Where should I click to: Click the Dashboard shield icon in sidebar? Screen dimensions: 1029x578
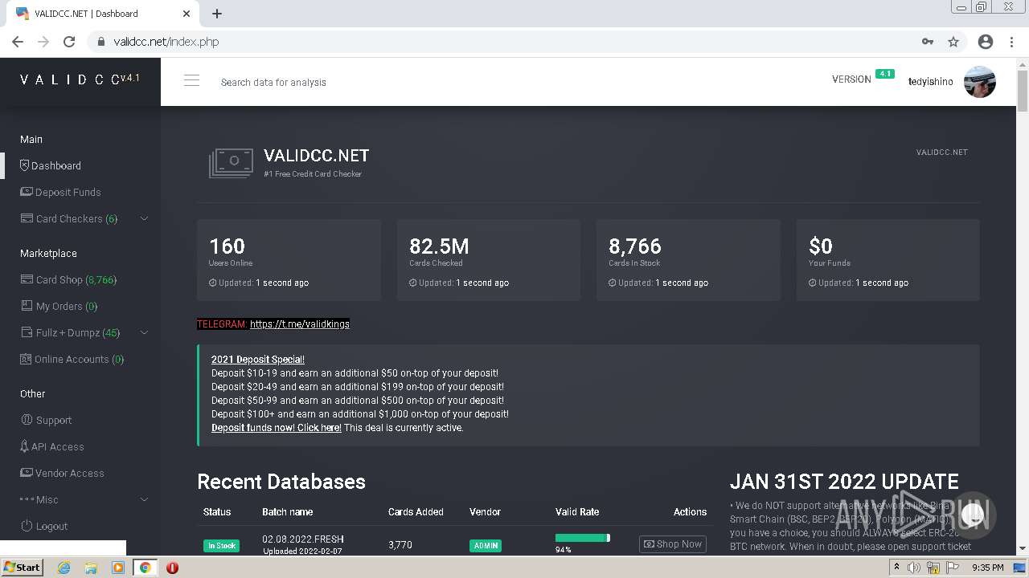24,165
